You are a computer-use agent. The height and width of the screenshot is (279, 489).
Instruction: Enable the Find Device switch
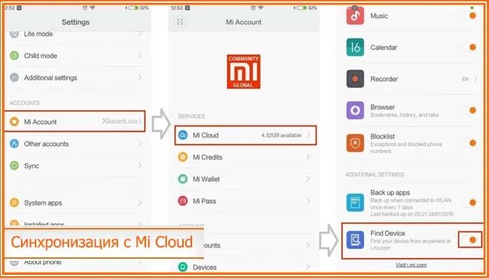tap(470, 239)
